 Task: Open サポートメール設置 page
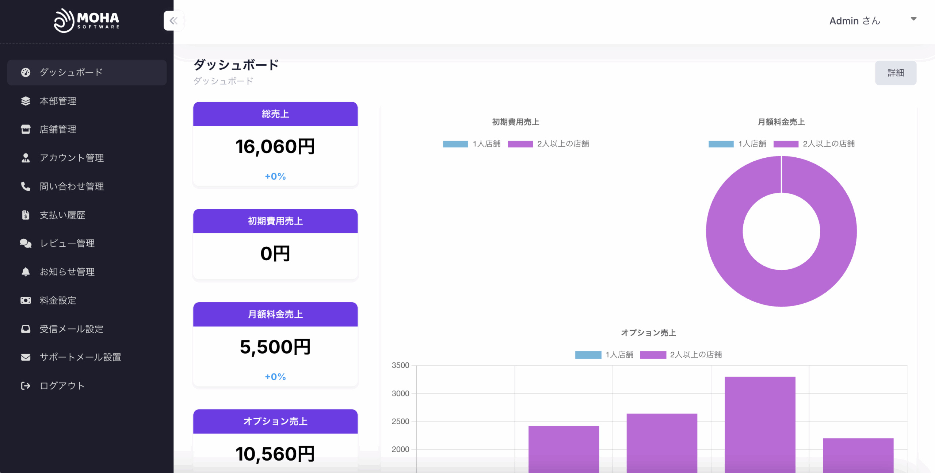pyautogui.click(x=87, y=357)
